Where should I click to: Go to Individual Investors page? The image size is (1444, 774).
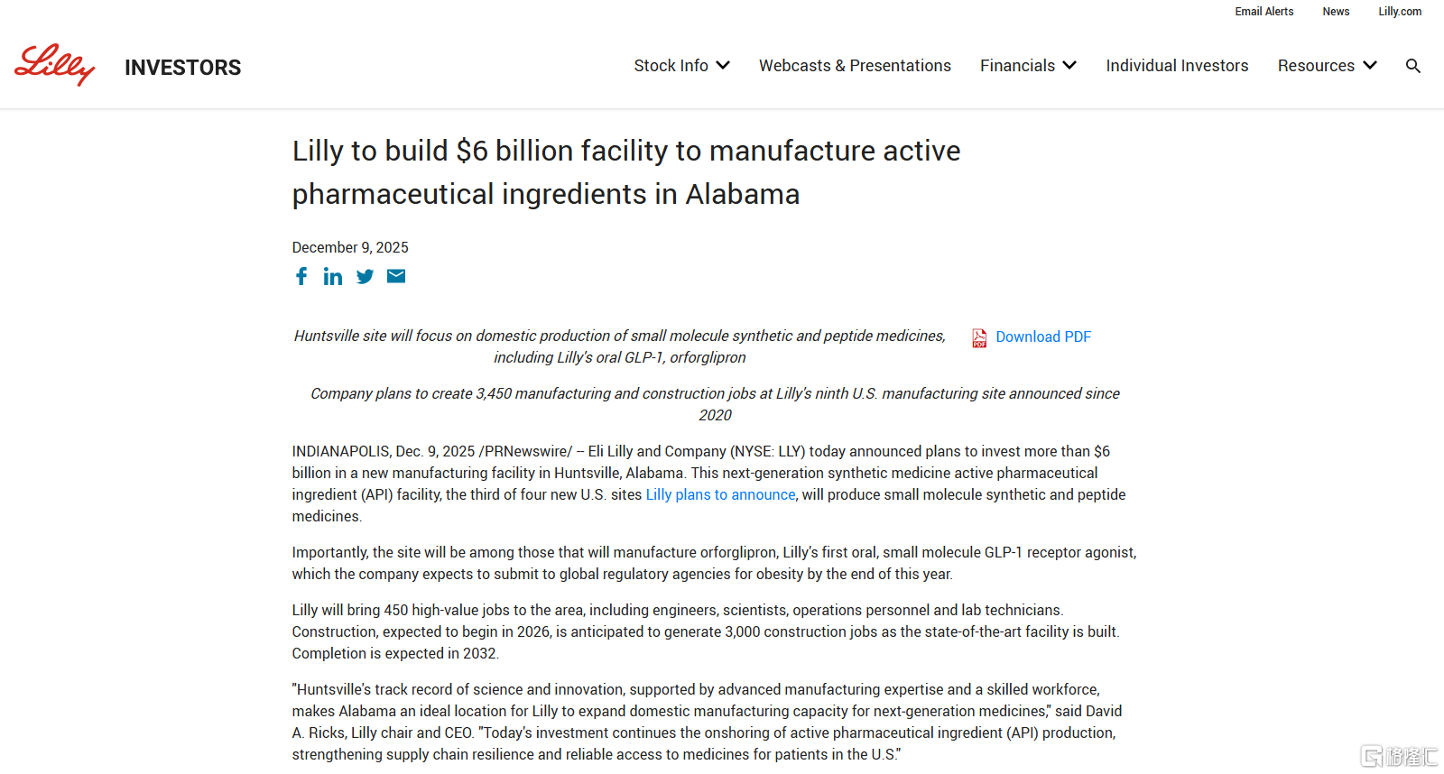click(1177, 66)
